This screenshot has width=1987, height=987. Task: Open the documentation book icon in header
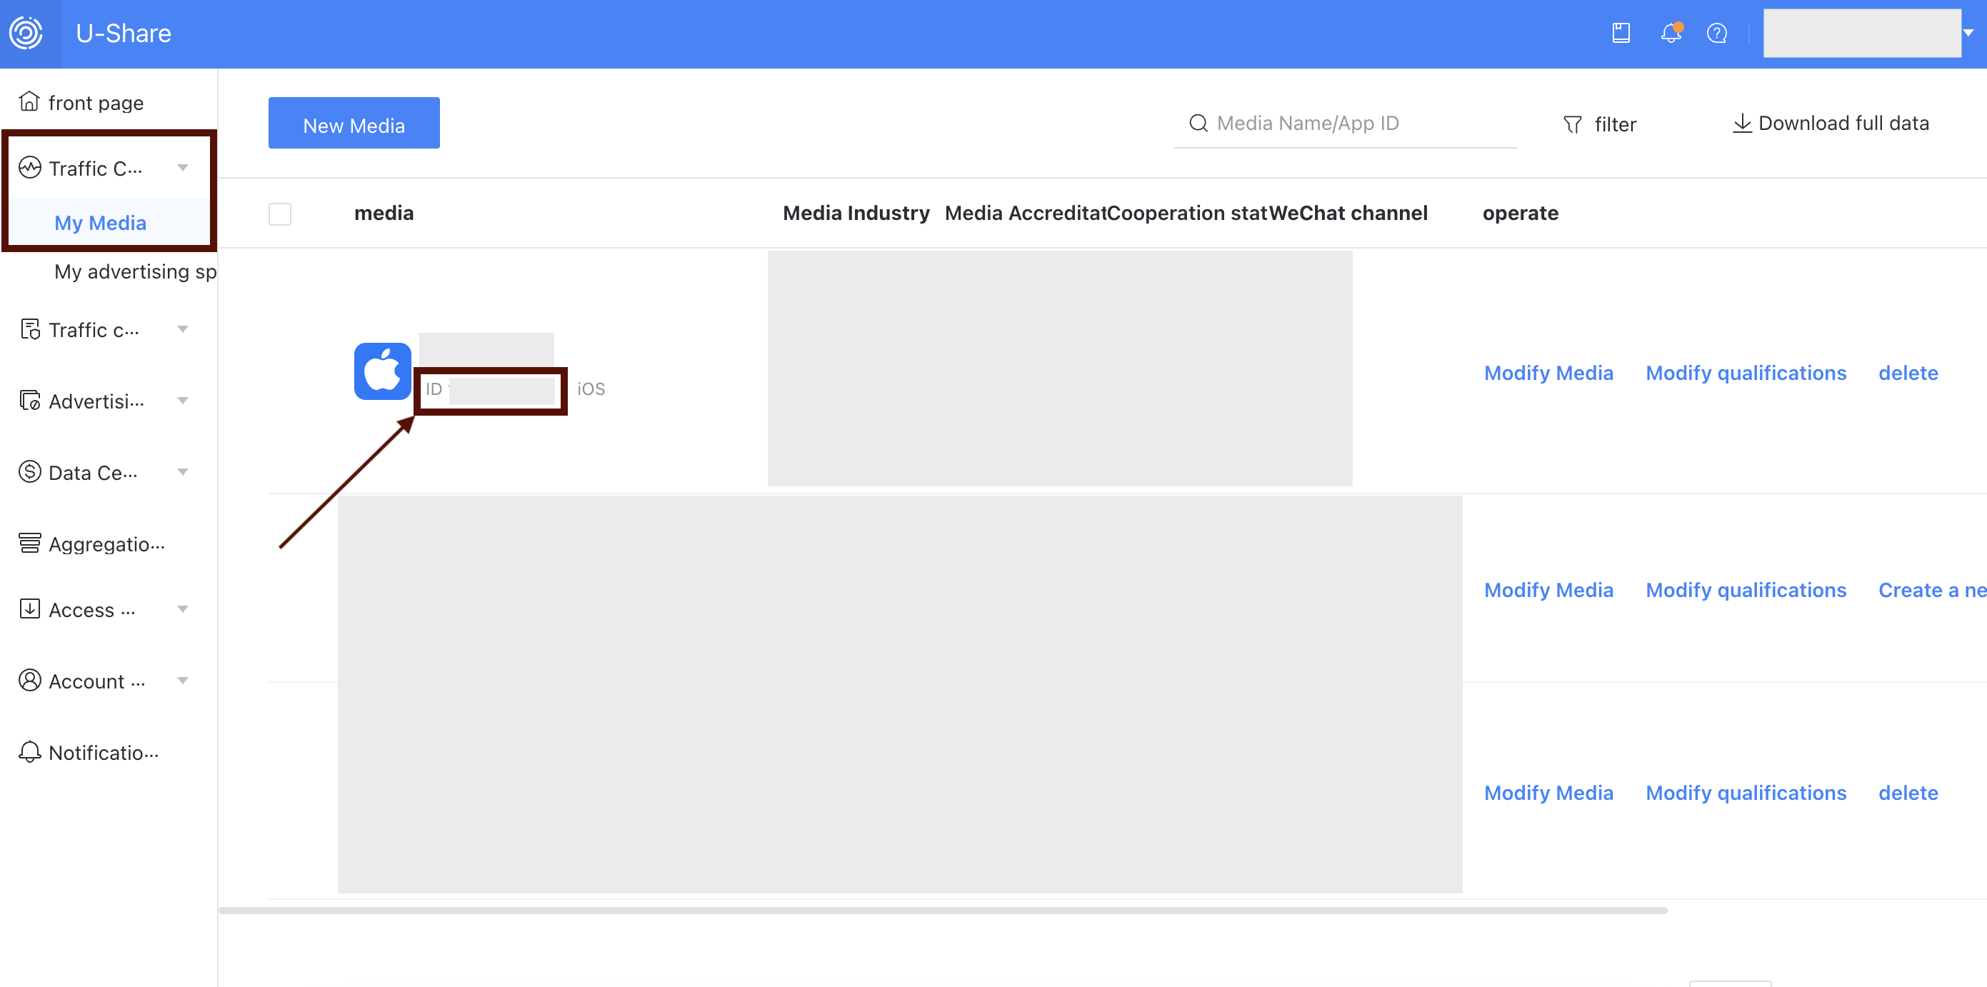(1621, 33)
